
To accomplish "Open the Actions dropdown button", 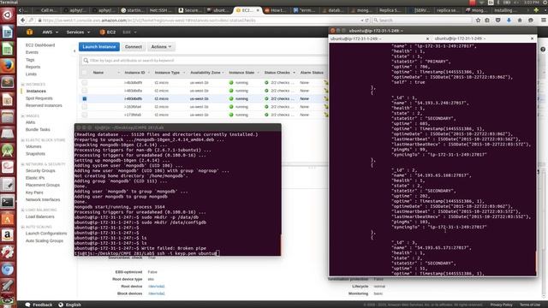I will [161, 46].
